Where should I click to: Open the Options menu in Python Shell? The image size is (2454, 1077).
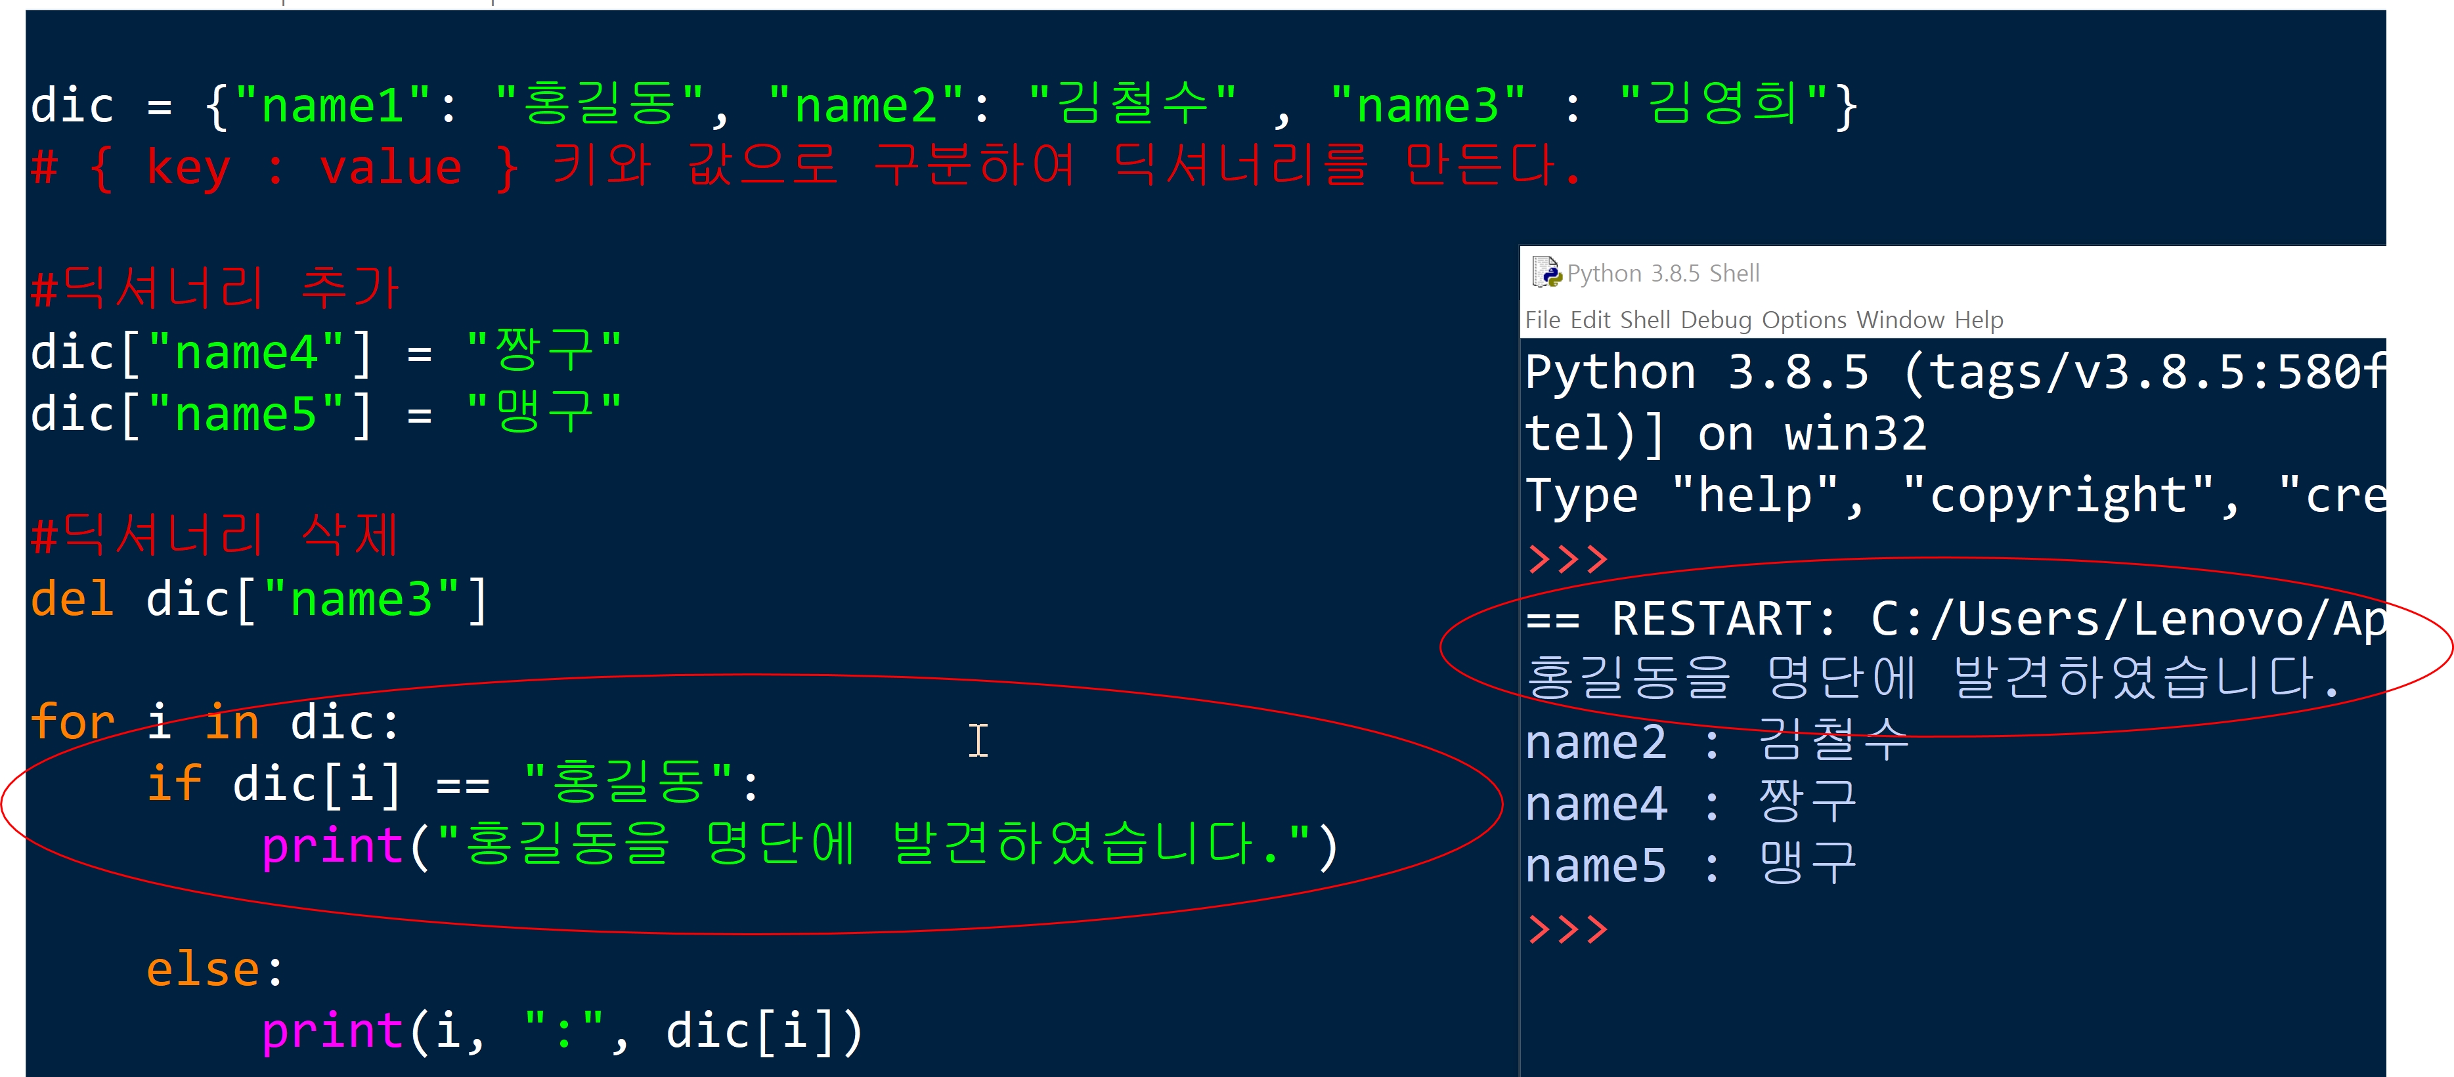click(x=1805, y=320)
